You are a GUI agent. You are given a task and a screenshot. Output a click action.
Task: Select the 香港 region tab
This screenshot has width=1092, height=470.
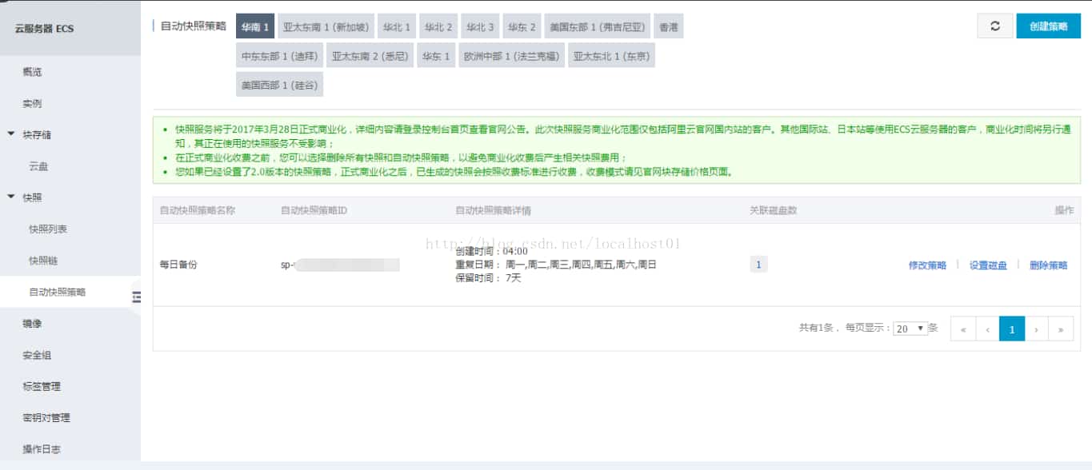[x=667, y=26]
